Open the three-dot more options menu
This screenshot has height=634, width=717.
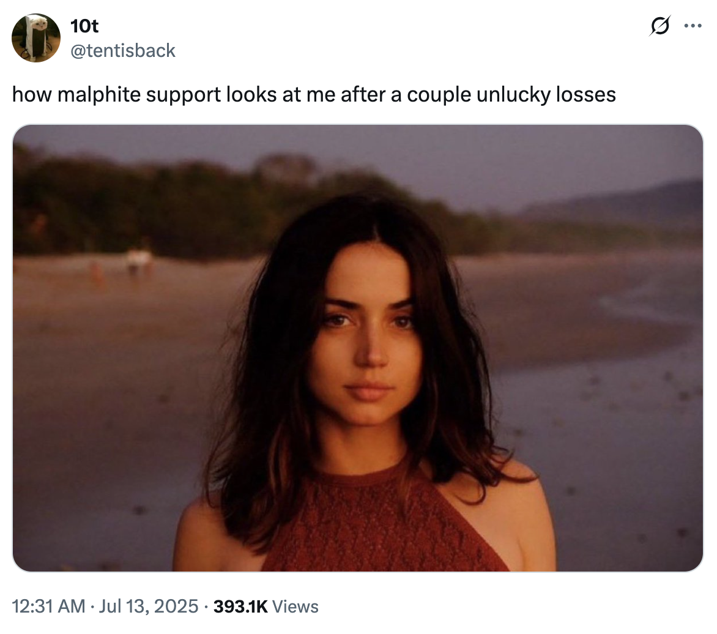[692, 26]
